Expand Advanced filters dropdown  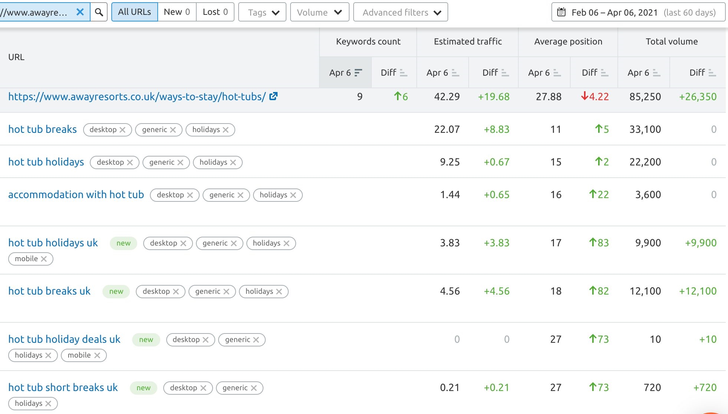point(401,12)
